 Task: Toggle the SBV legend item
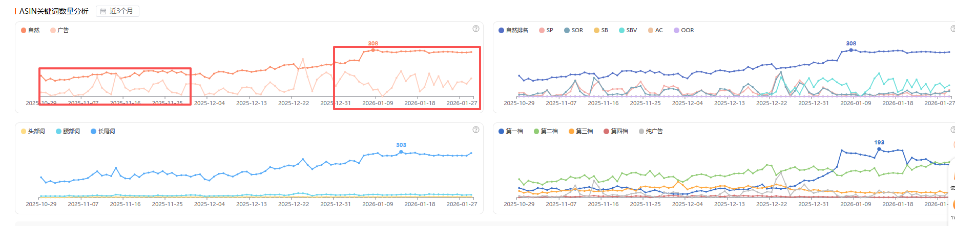[628, 30]
